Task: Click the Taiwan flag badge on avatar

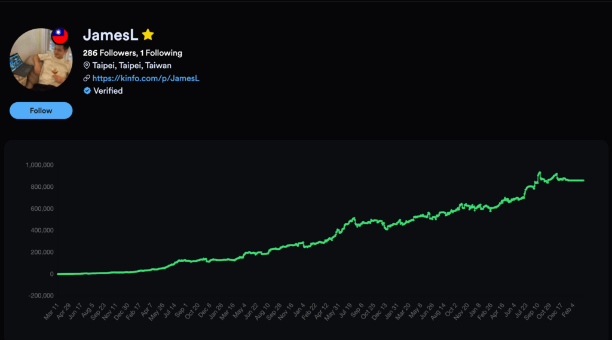Action: point(60,36)
